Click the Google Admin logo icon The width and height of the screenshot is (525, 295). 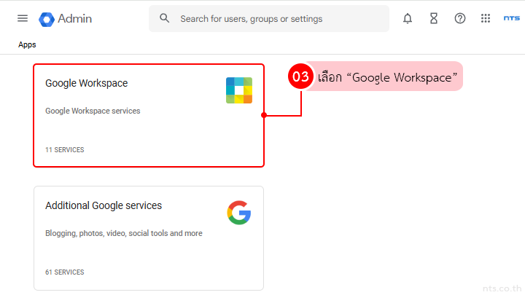point(47,19)
